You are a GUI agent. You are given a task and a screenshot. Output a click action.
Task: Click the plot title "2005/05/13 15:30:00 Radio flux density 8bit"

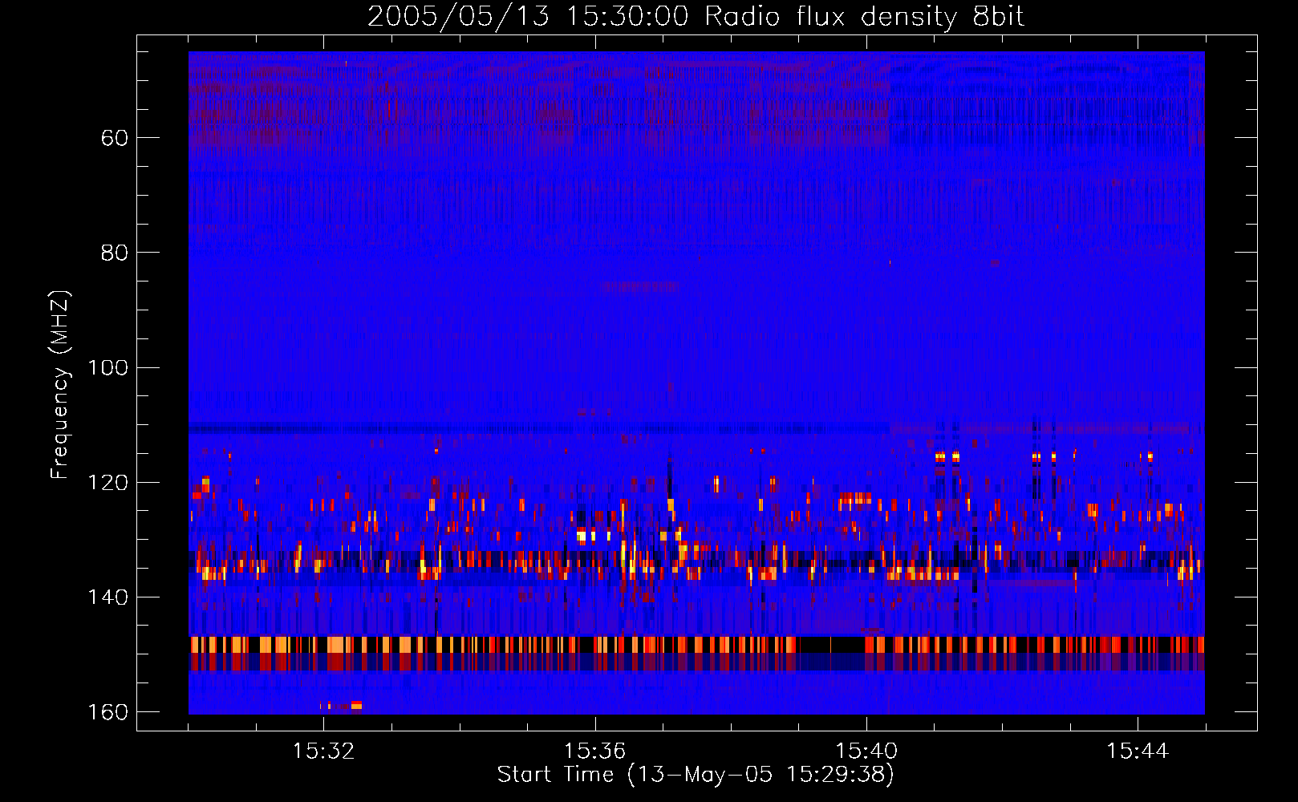pos(696,17)
